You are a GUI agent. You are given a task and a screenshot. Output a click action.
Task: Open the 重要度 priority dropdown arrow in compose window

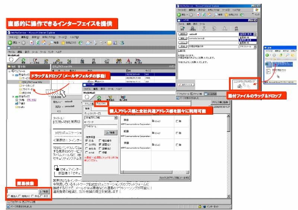click(255, 34)
